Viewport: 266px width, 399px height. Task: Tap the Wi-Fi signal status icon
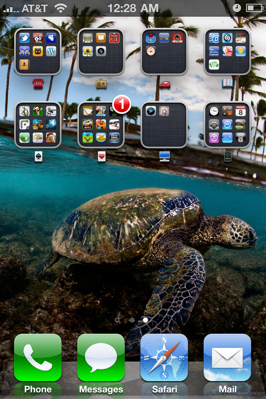(61, 8)
